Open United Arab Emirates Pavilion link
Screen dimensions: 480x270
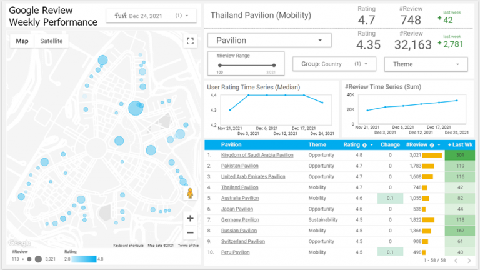(x=253, y=177)
